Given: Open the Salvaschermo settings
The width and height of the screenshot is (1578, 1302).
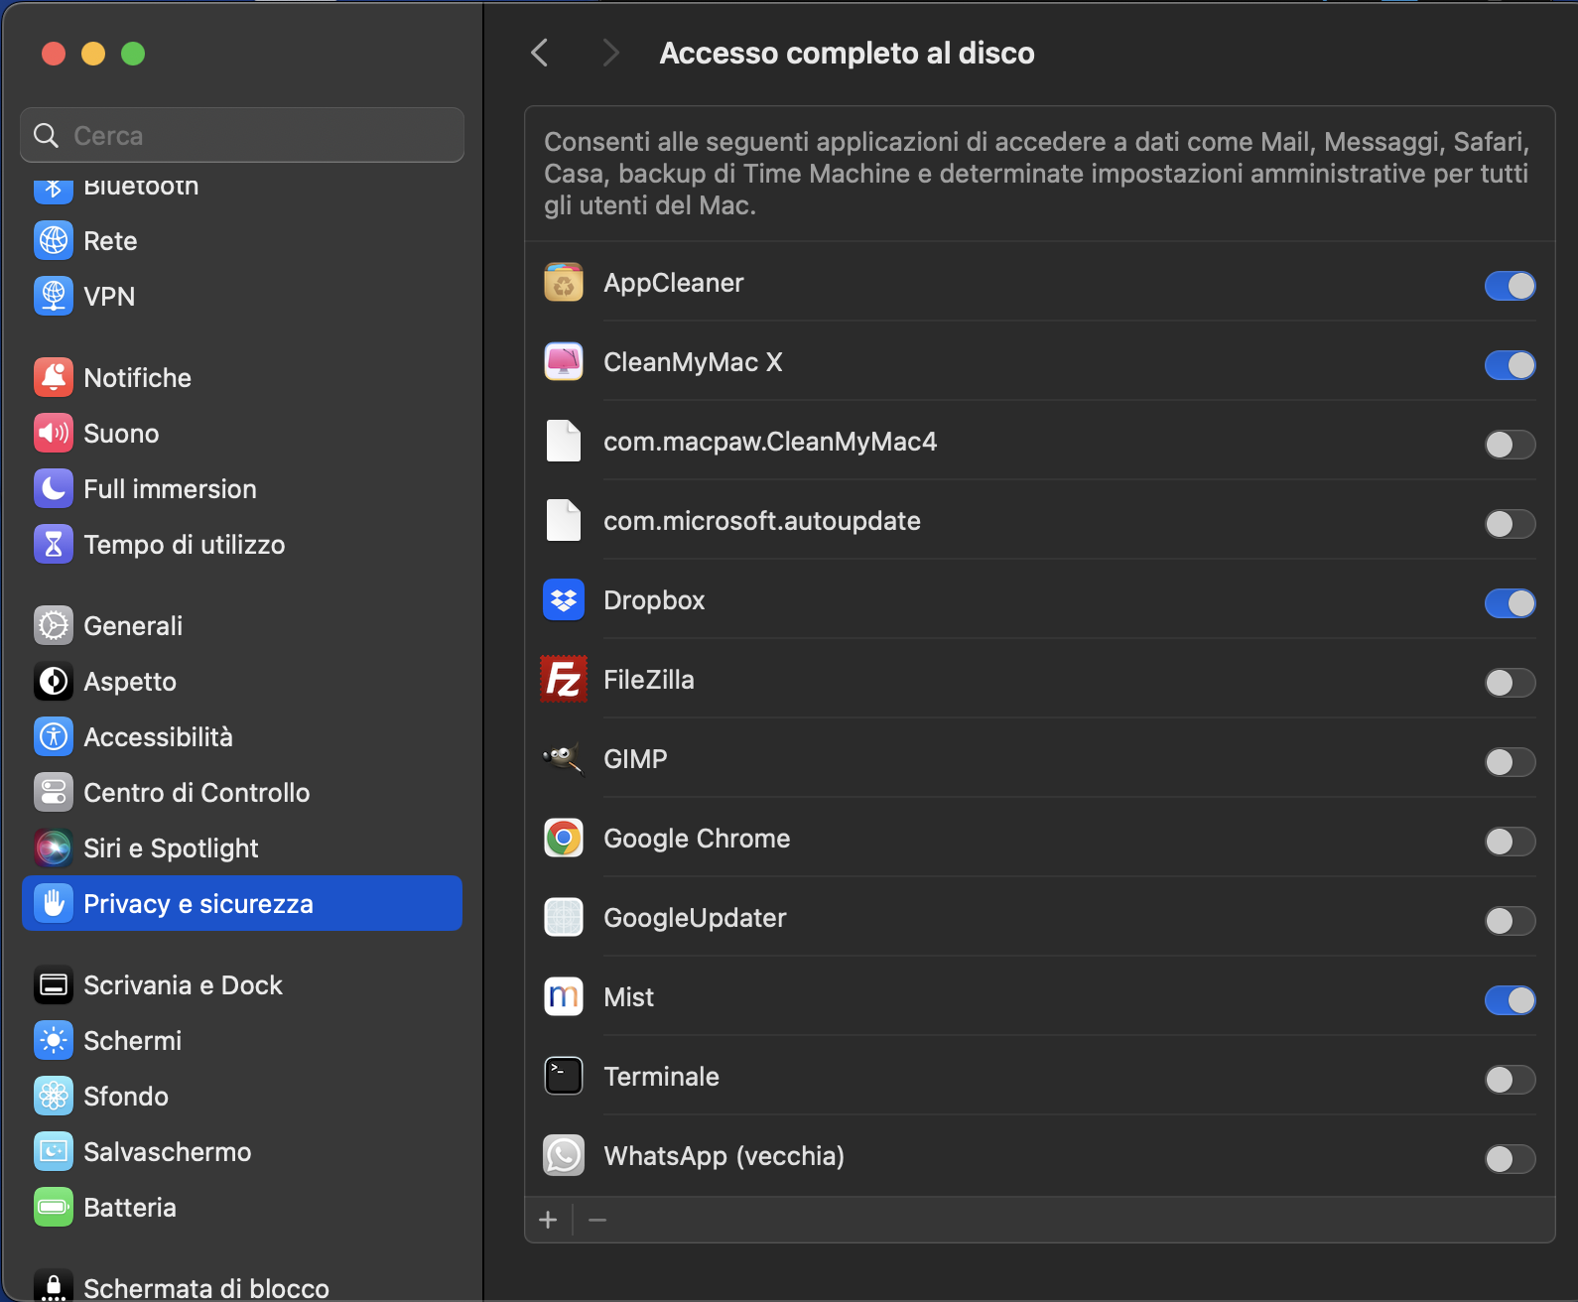Looking at the screenshot, I should tap(242, 1151).
